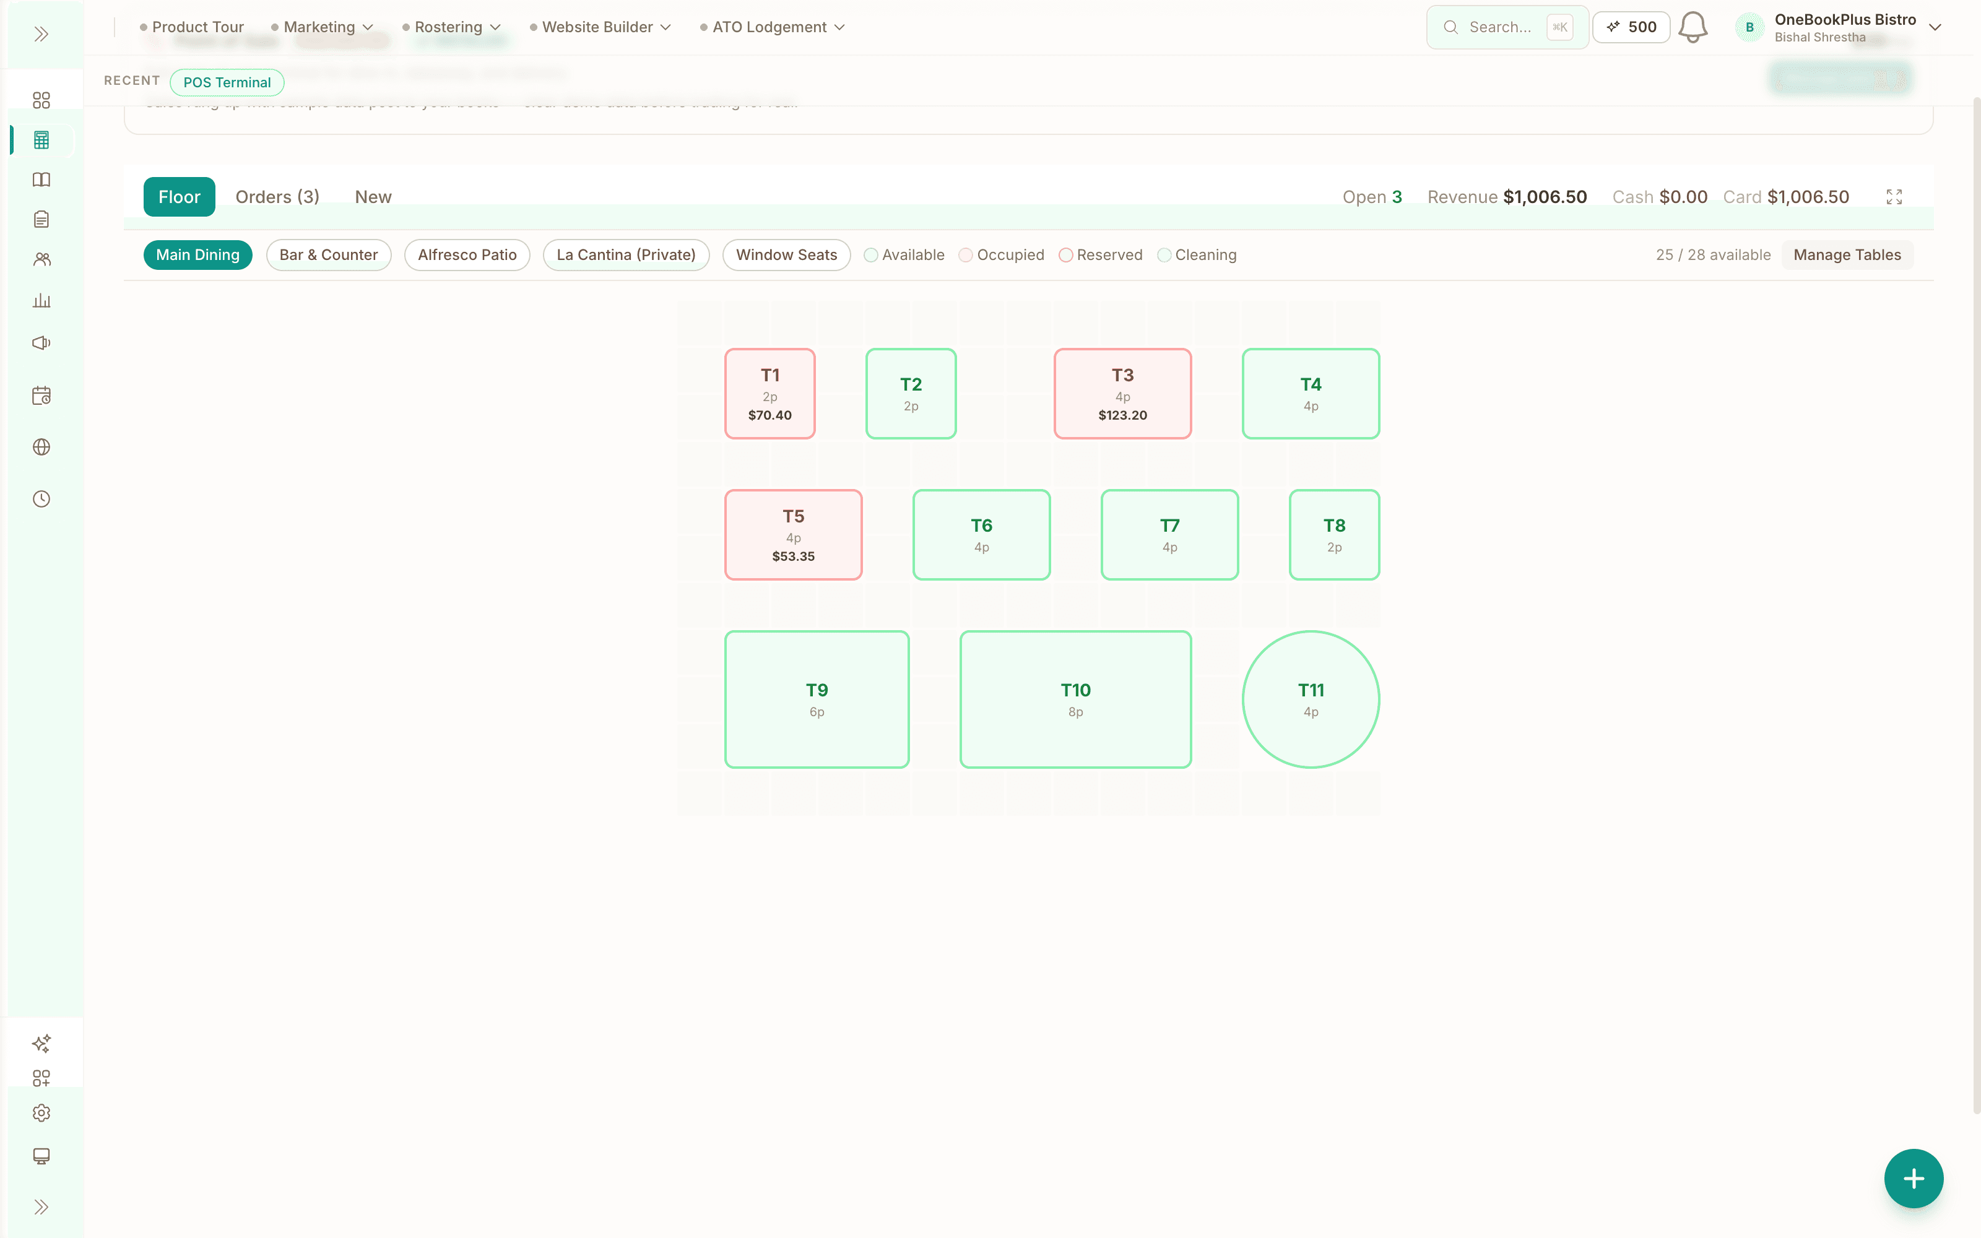Click the Cash $0.00 total
The height and width of the screenshot is (1238, 1981).
tap(1659, 196)
